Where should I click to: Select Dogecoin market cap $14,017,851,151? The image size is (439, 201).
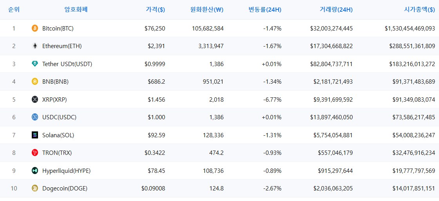click(x=414, y=188)
